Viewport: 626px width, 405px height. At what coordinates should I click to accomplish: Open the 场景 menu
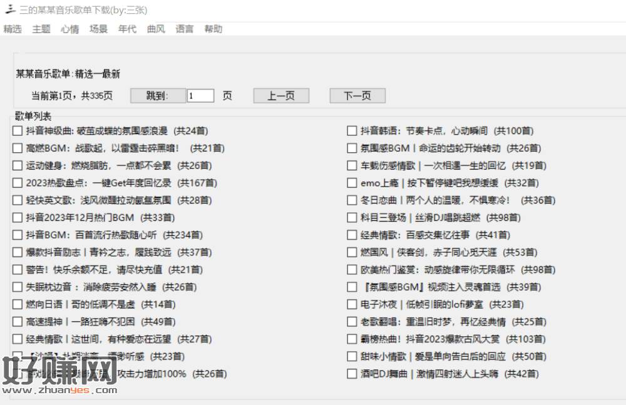tap(98, 29)
